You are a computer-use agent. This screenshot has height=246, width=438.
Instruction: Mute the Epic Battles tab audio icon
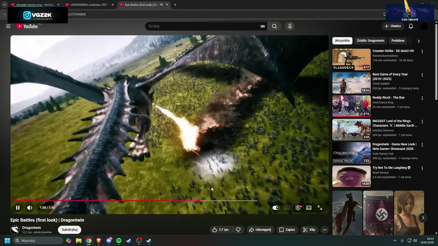coord(162,5)
